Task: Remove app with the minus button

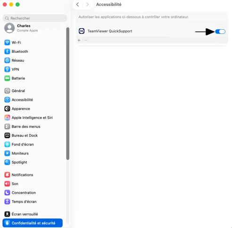Action: pyautogui.click(x=86, y=41)
